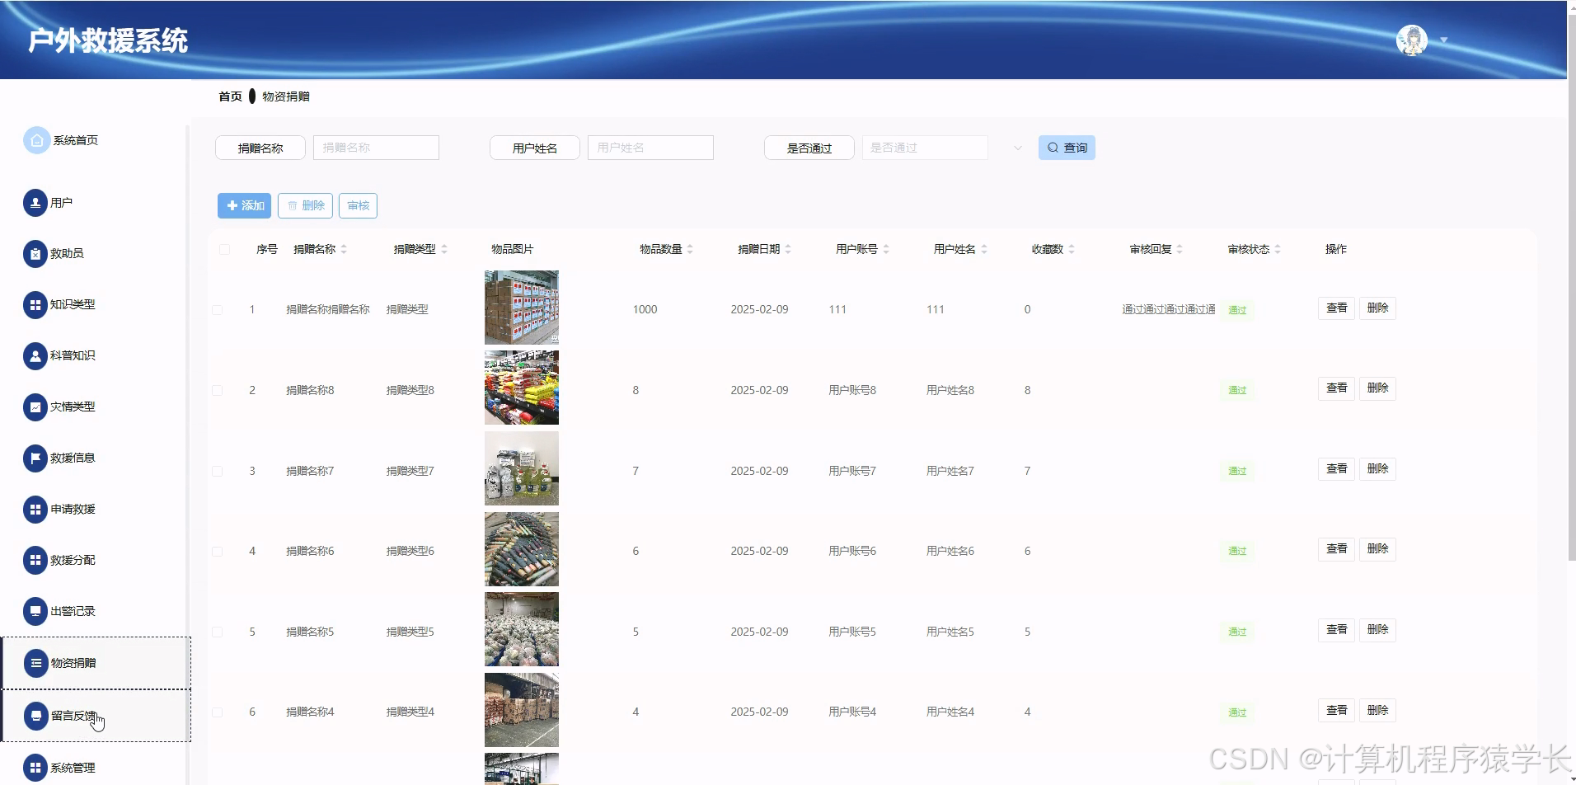Sort by 用户账号 column arrows

(886, 249)
